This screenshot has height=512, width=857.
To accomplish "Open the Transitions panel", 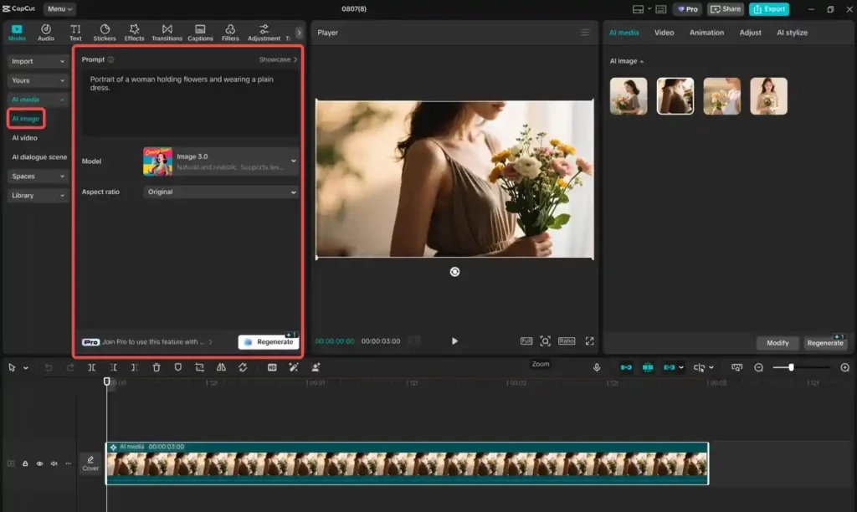I will (x=167, y=33).
